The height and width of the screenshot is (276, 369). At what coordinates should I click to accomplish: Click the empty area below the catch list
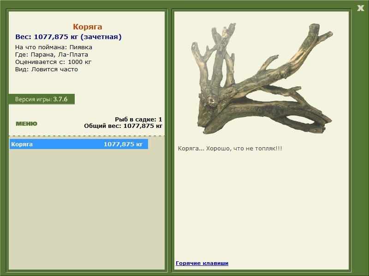tap(87, 207)
